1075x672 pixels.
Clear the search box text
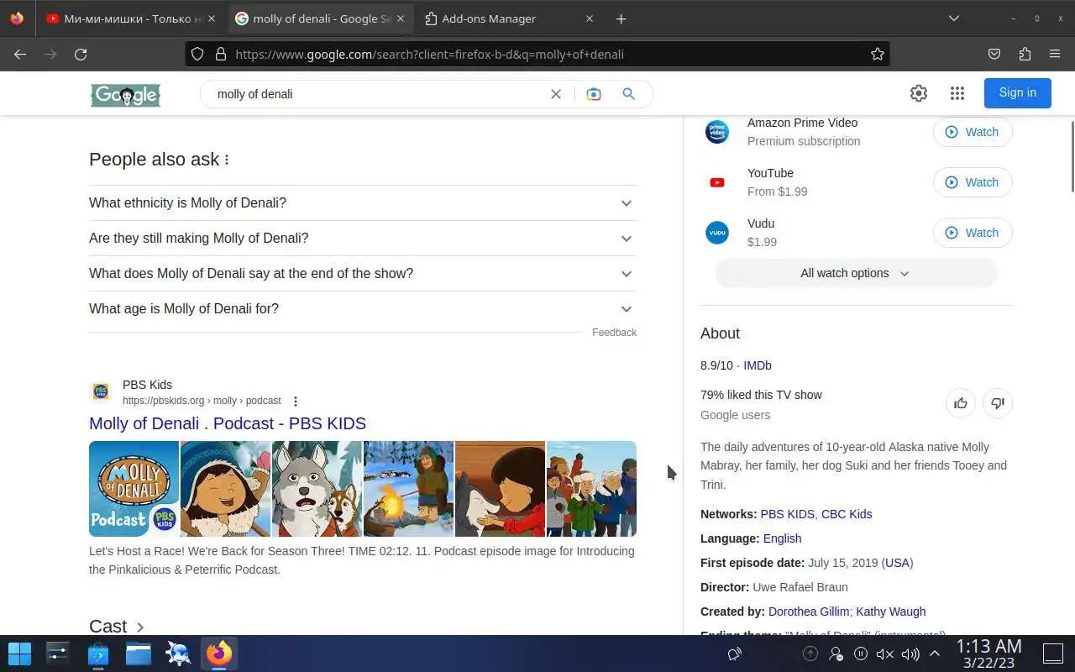(x=556, y=94)
